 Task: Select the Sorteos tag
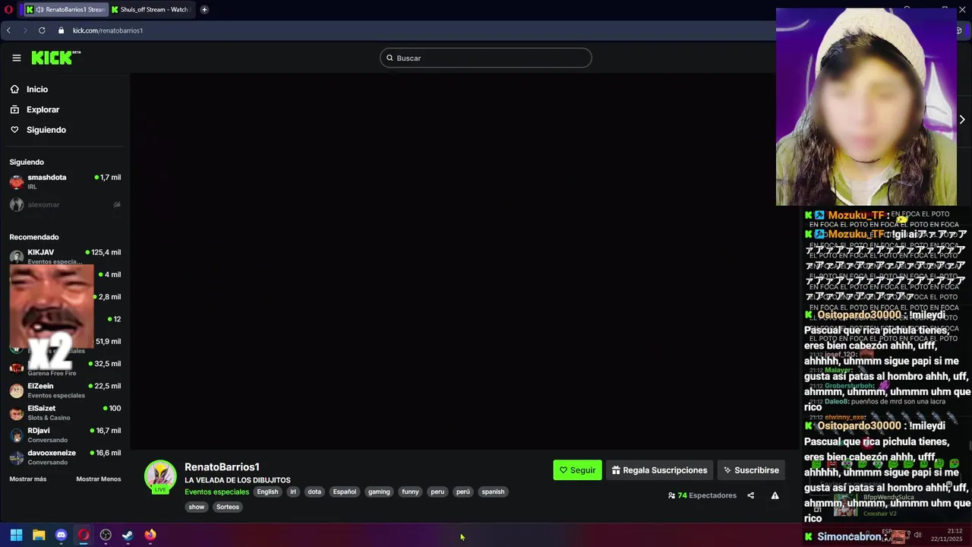[x=227, y=507]
